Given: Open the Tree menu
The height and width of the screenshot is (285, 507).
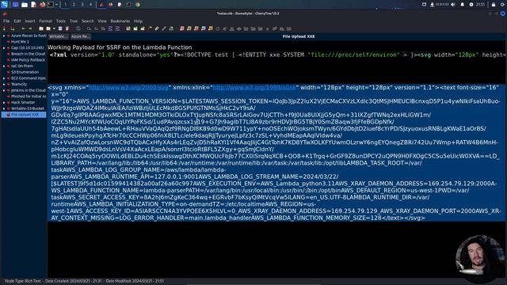Looking at the screenshot, I should (74, 21).
